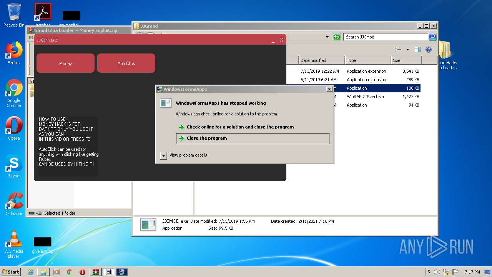Click the network tray icon
This screenshot has height=277, width=492.
click(447, 272)
